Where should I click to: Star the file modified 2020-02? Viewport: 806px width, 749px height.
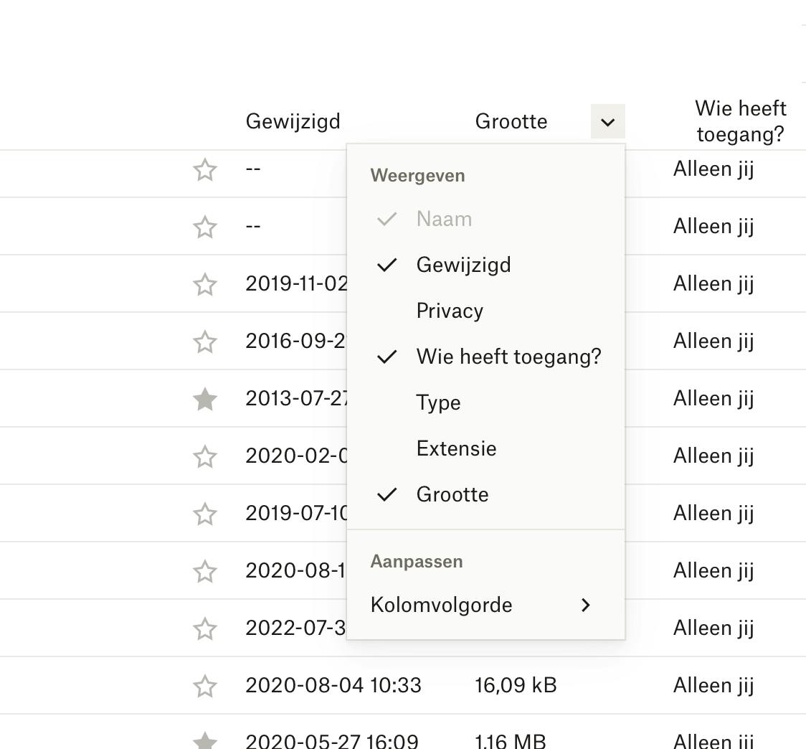coord(205,456)
